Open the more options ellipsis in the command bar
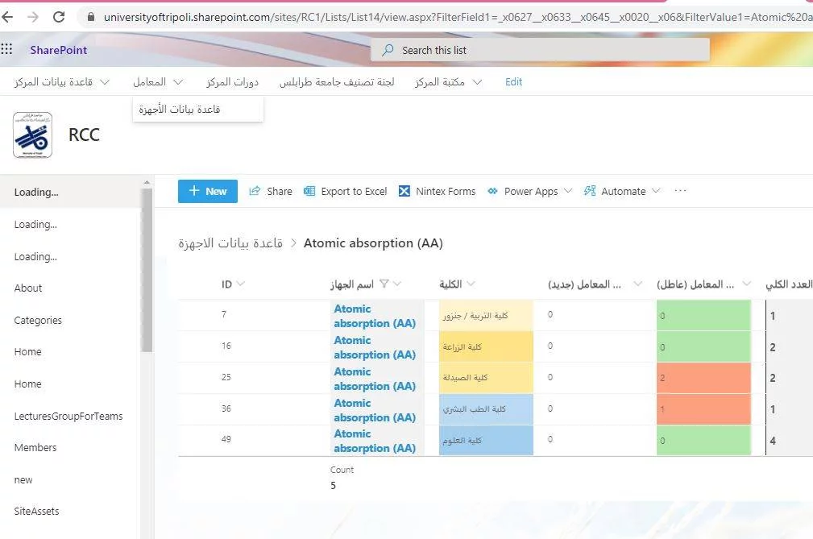Viewport: 813px width, 539px height. click(x=680, y=191)
